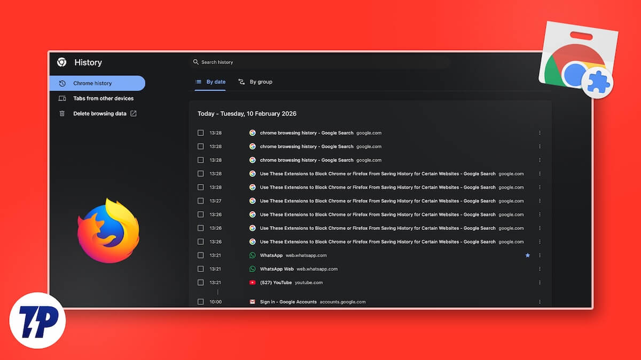This screenshot has height=360, width=641.
Task: Click the Gmail icon beside Sign in entry
Action: 252,301
